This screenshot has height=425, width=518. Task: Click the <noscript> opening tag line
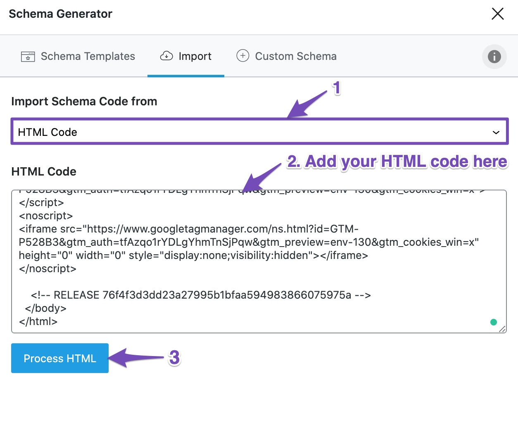click(x=46, y=216)
